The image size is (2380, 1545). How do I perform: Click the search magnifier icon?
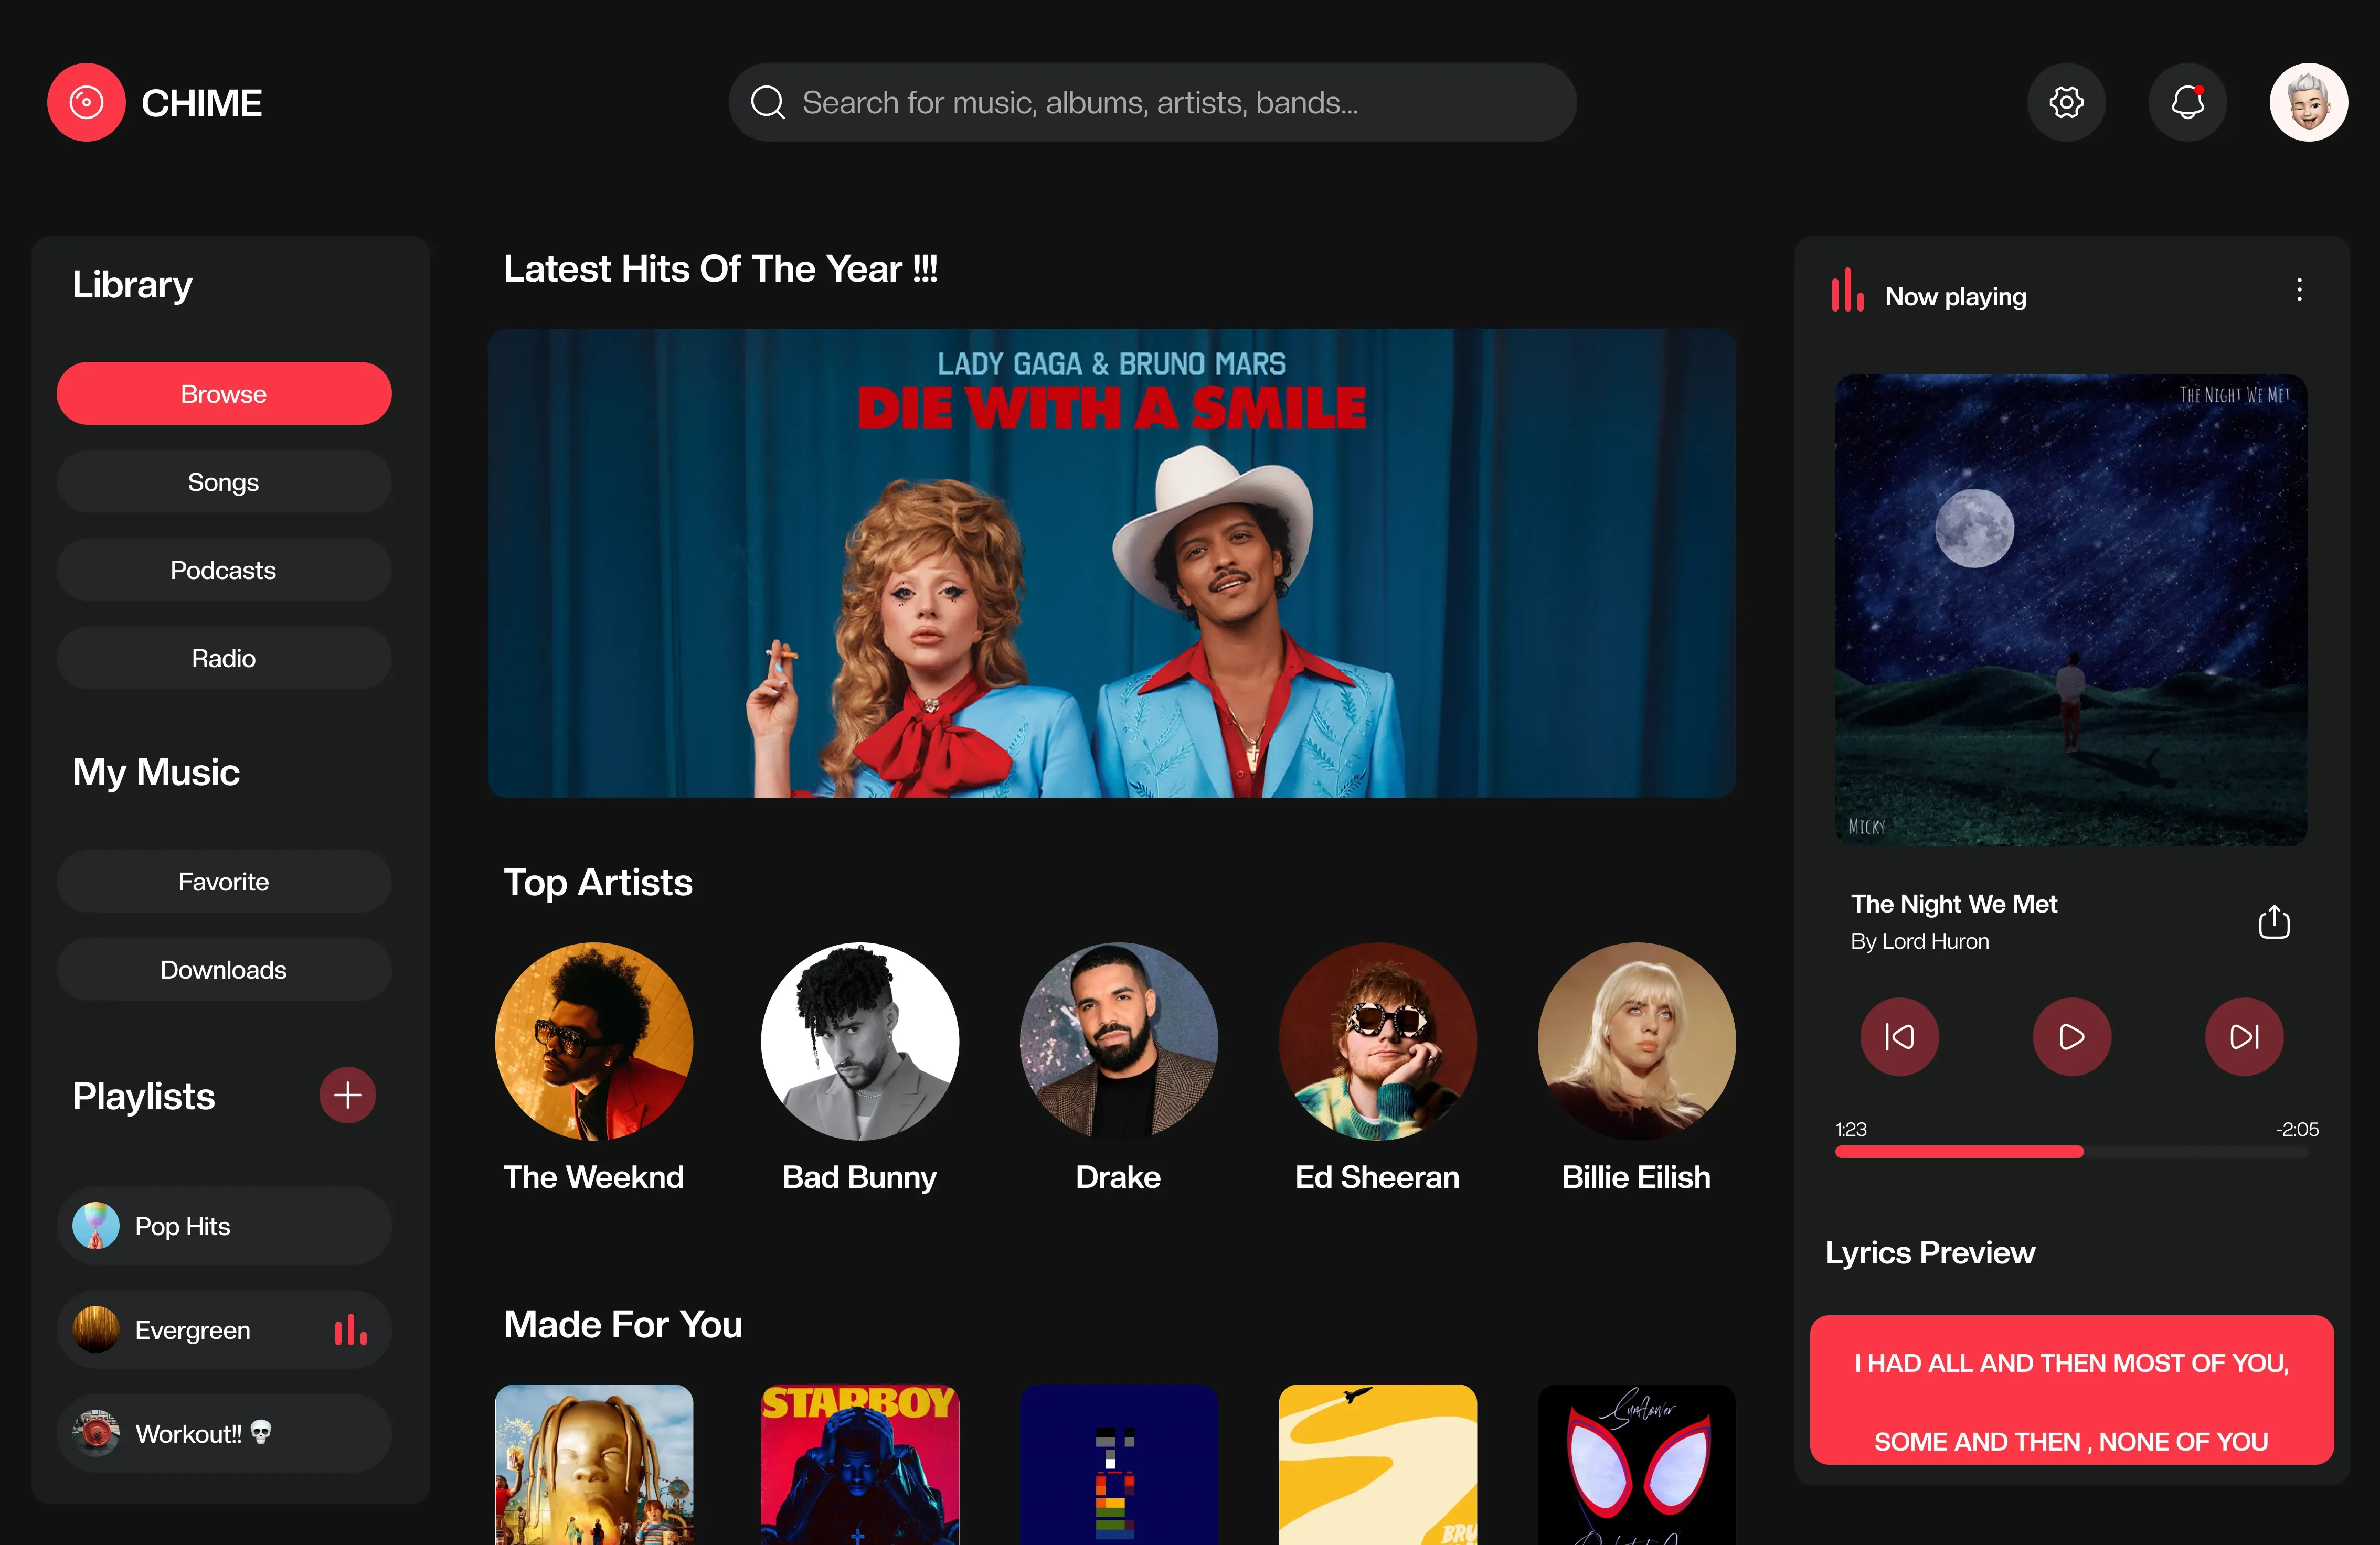point(768,102)
